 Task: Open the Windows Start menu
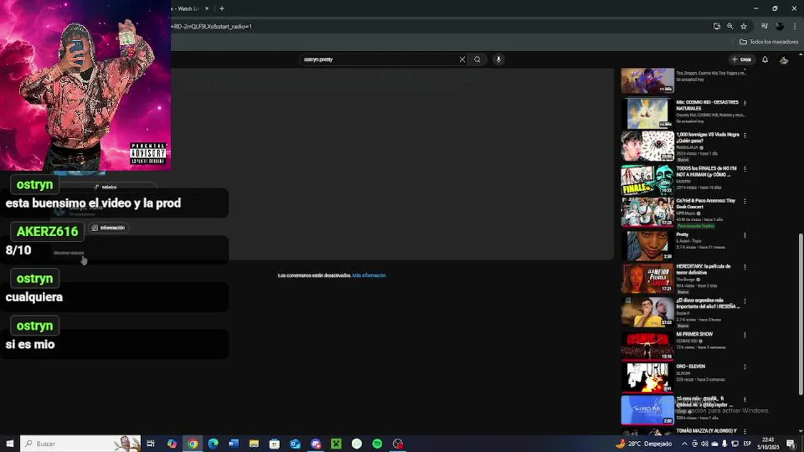(x=10, y=444)
